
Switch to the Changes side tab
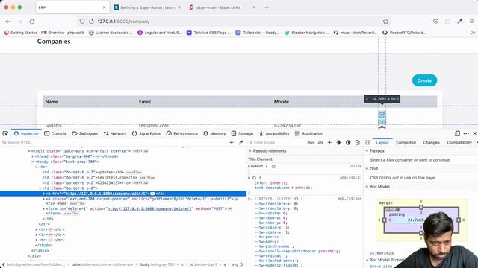pyautogui.click(x=431, y=142)
